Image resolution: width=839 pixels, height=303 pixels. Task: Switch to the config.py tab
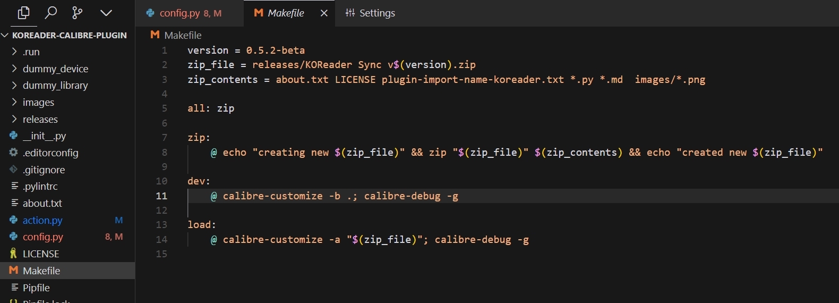tap(179, 13)
